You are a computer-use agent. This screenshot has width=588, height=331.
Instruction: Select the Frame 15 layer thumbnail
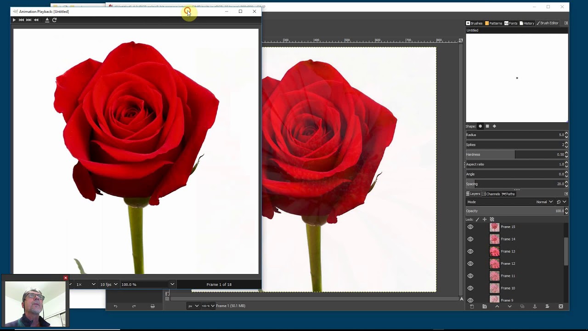(494, 227)
